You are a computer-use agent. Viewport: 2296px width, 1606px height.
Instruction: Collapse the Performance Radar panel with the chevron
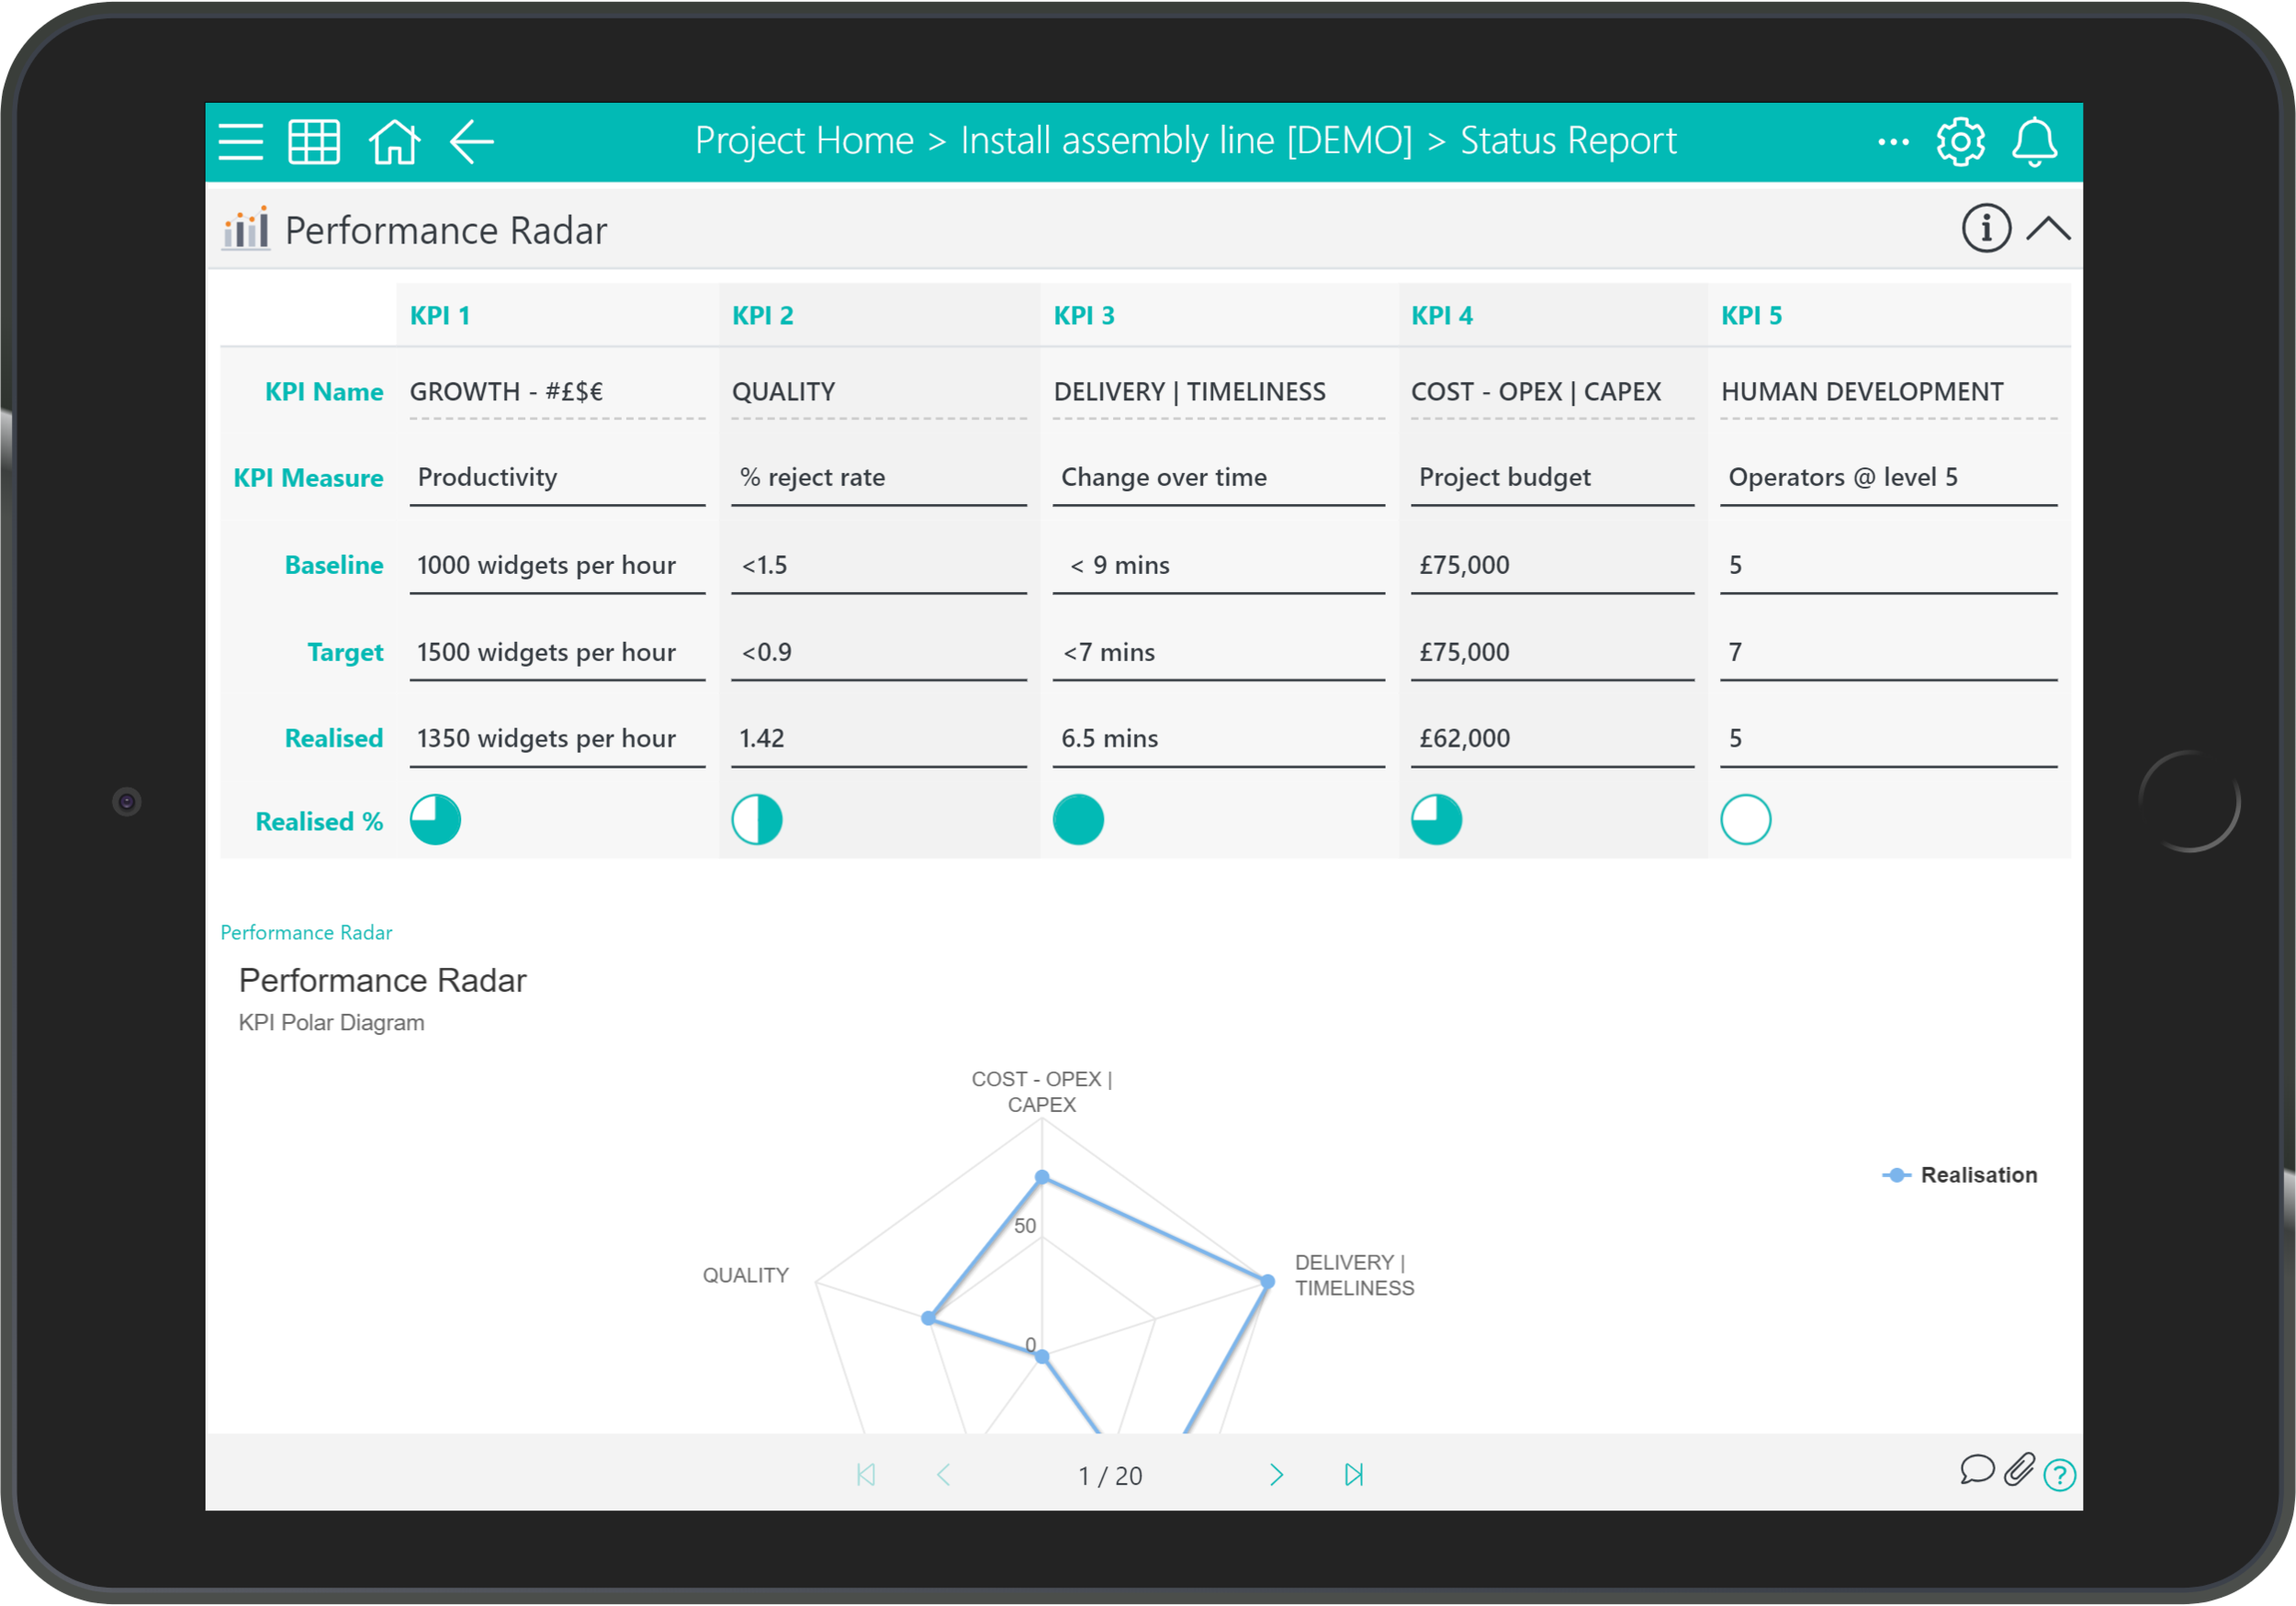coord(2050,229)
